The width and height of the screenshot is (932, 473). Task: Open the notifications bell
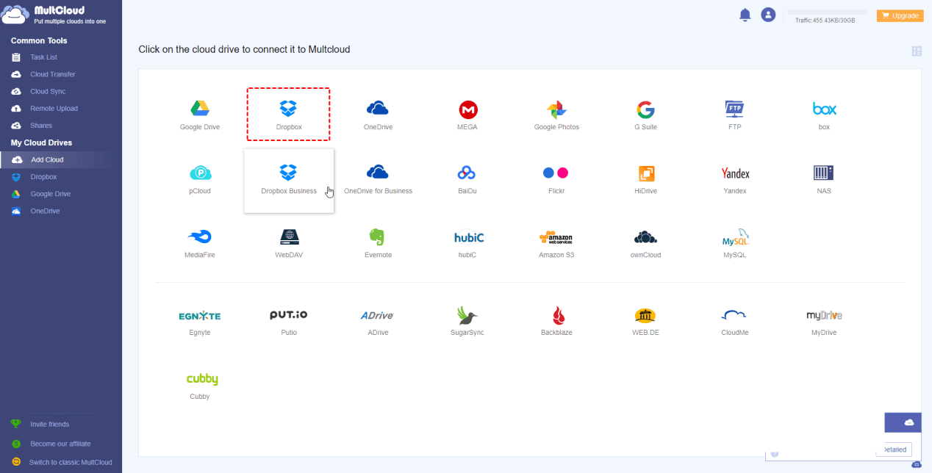pos(745,15)
